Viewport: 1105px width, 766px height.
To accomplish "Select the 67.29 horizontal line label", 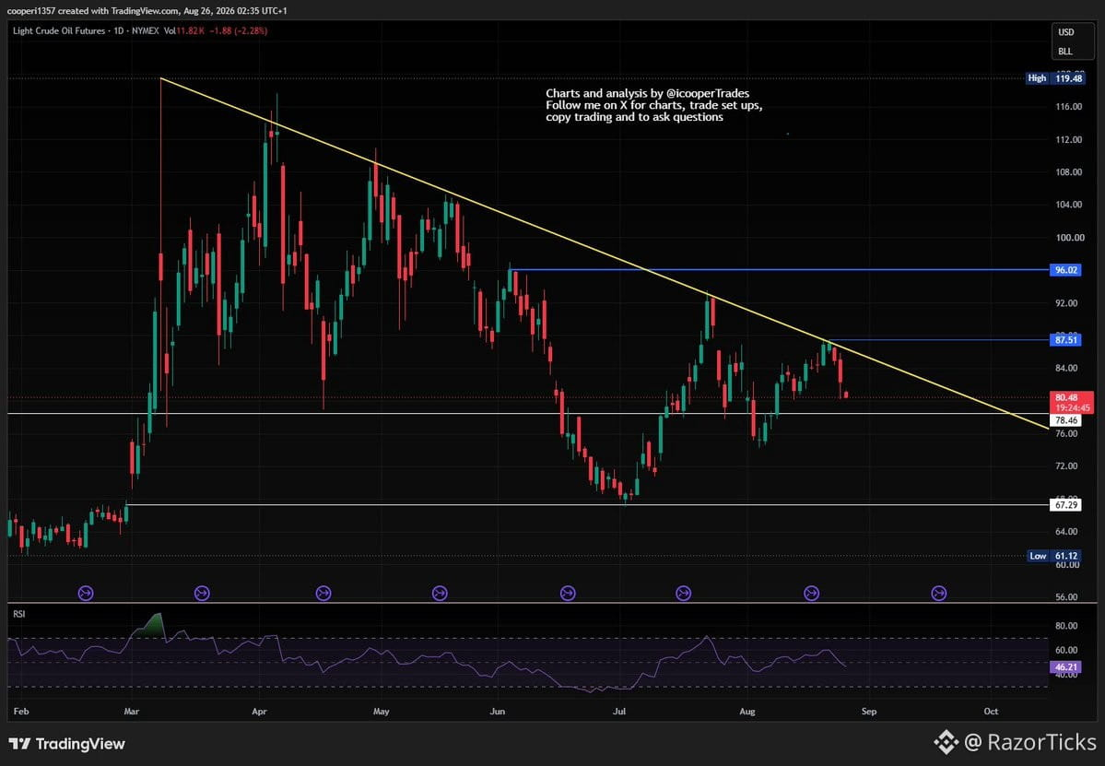I will click(1064, 504).
